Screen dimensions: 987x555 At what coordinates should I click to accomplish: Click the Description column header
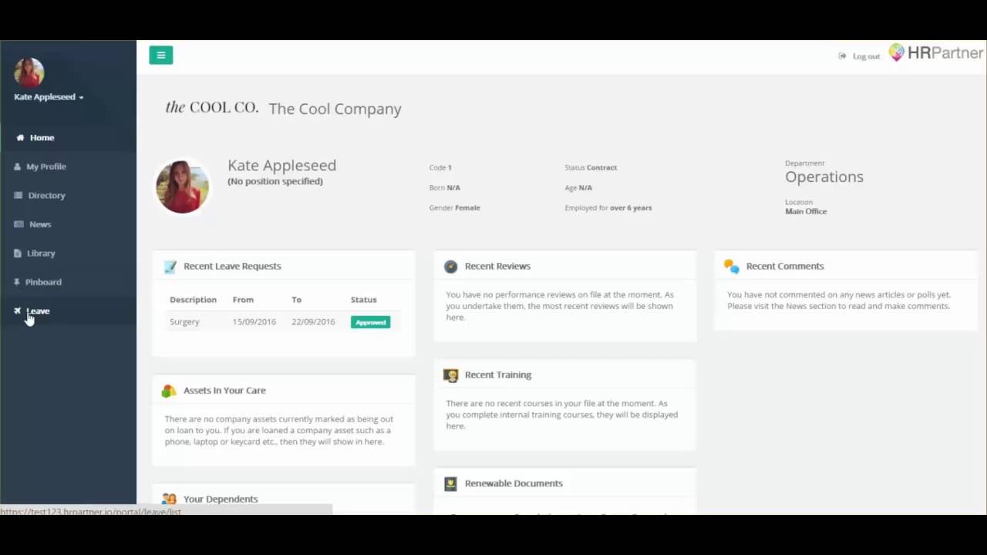click(x=193, y=300)
